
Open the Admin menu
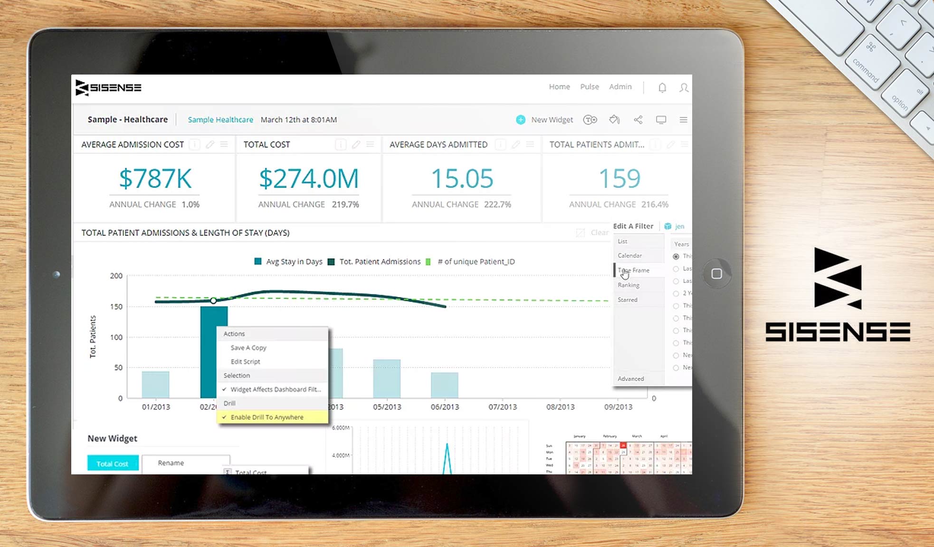tap(620, 87)
